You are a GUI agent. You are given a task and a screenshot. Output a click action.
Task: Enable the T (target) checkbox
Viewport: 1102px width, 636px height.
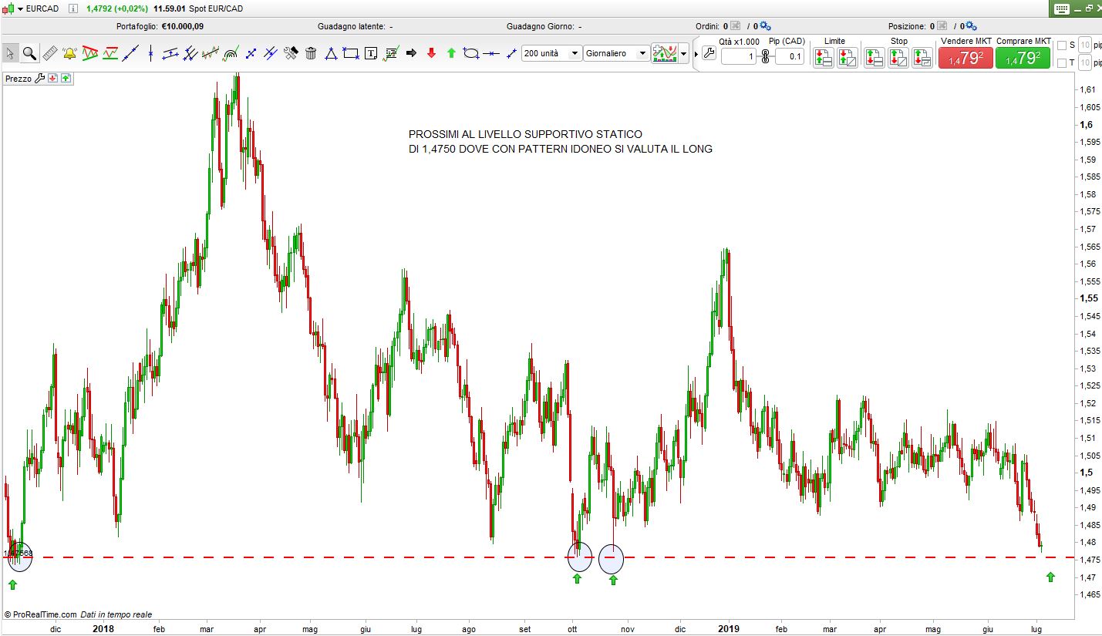[x=1061, y=62]
